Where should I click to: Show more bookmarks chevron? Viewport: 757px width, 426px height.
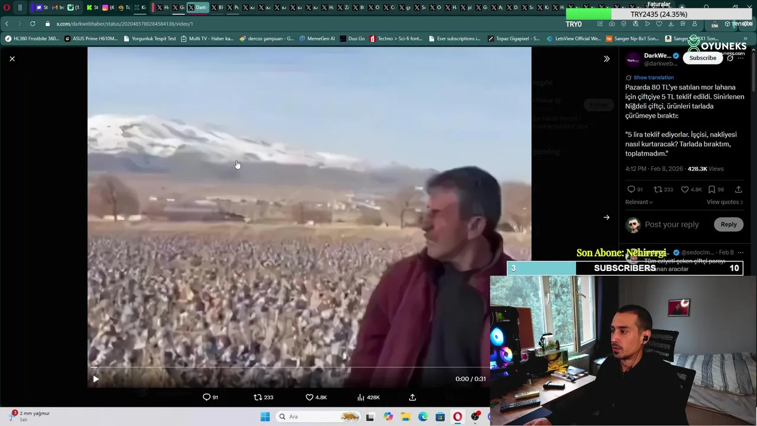click(745, 38)
